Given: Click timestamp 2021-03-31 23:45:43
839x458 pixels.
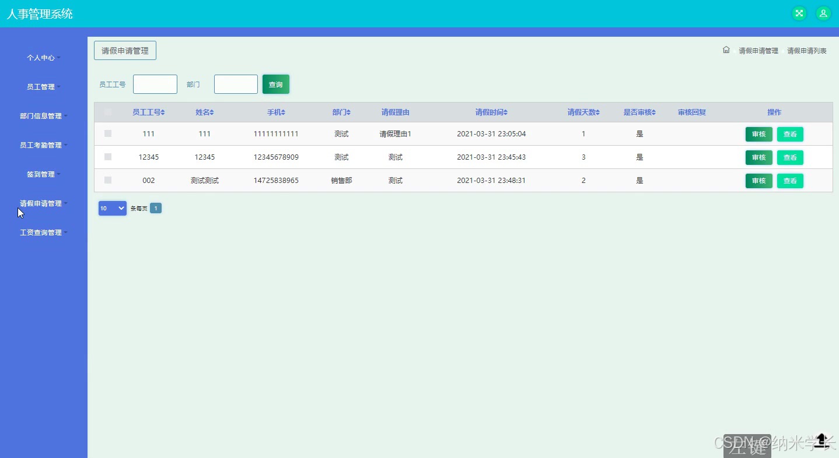Looking at the screenshot, I should click(x=491, y=157).
